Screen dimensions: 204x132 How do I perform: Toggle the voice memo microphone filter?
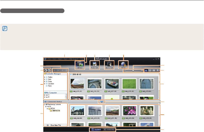158,71
